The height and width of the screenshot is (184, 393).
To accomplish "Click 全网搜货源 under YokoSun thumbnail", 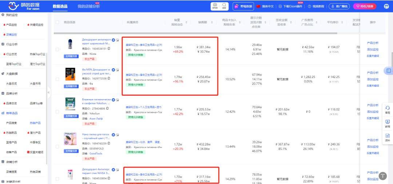I will (71, 116).
